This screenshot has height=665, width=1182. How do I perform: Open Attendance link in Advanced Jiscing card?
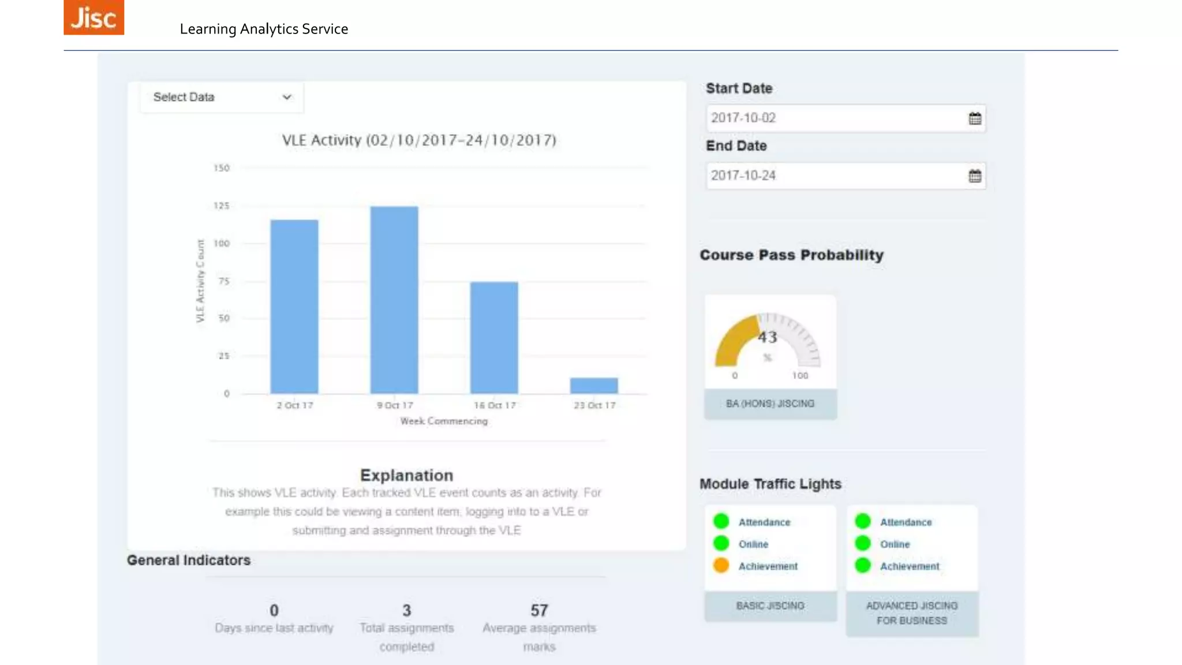point(906,522)
